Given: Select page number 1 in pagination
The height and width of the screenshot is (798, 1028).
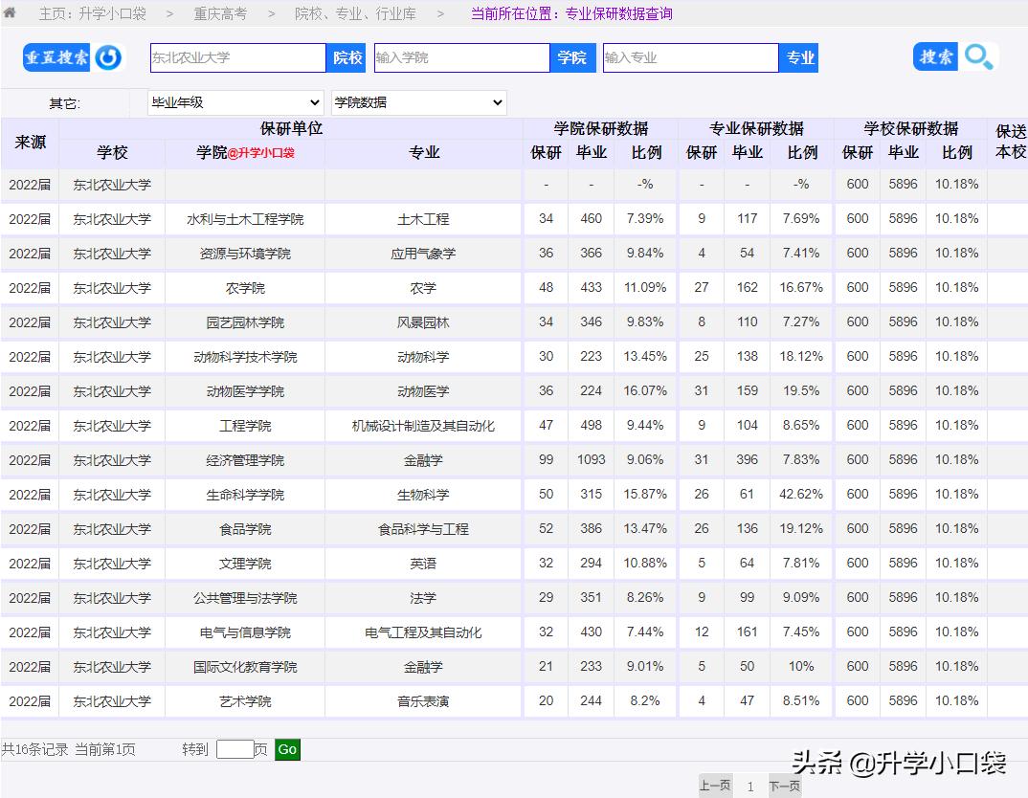Looking at the screenshot, I should point(750,785).
